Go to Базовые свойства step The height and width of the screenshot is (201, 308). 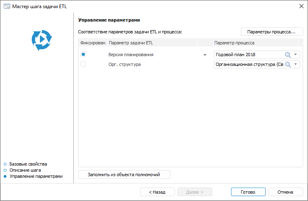[28, 164]
